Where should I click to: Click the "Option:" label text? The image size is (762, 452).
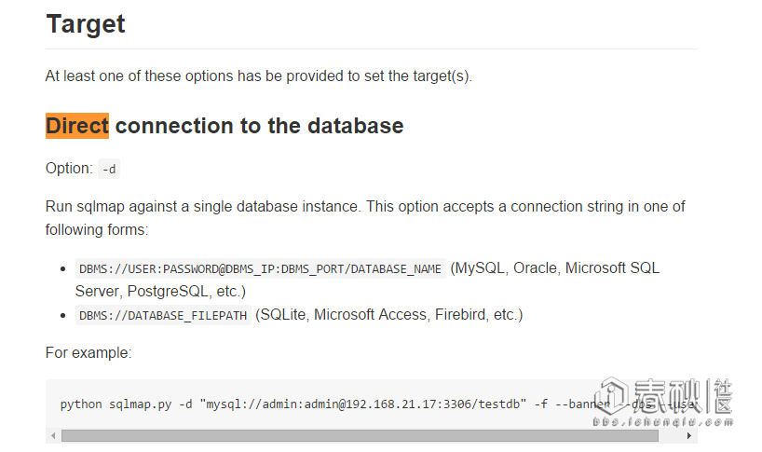click(69, 169)
